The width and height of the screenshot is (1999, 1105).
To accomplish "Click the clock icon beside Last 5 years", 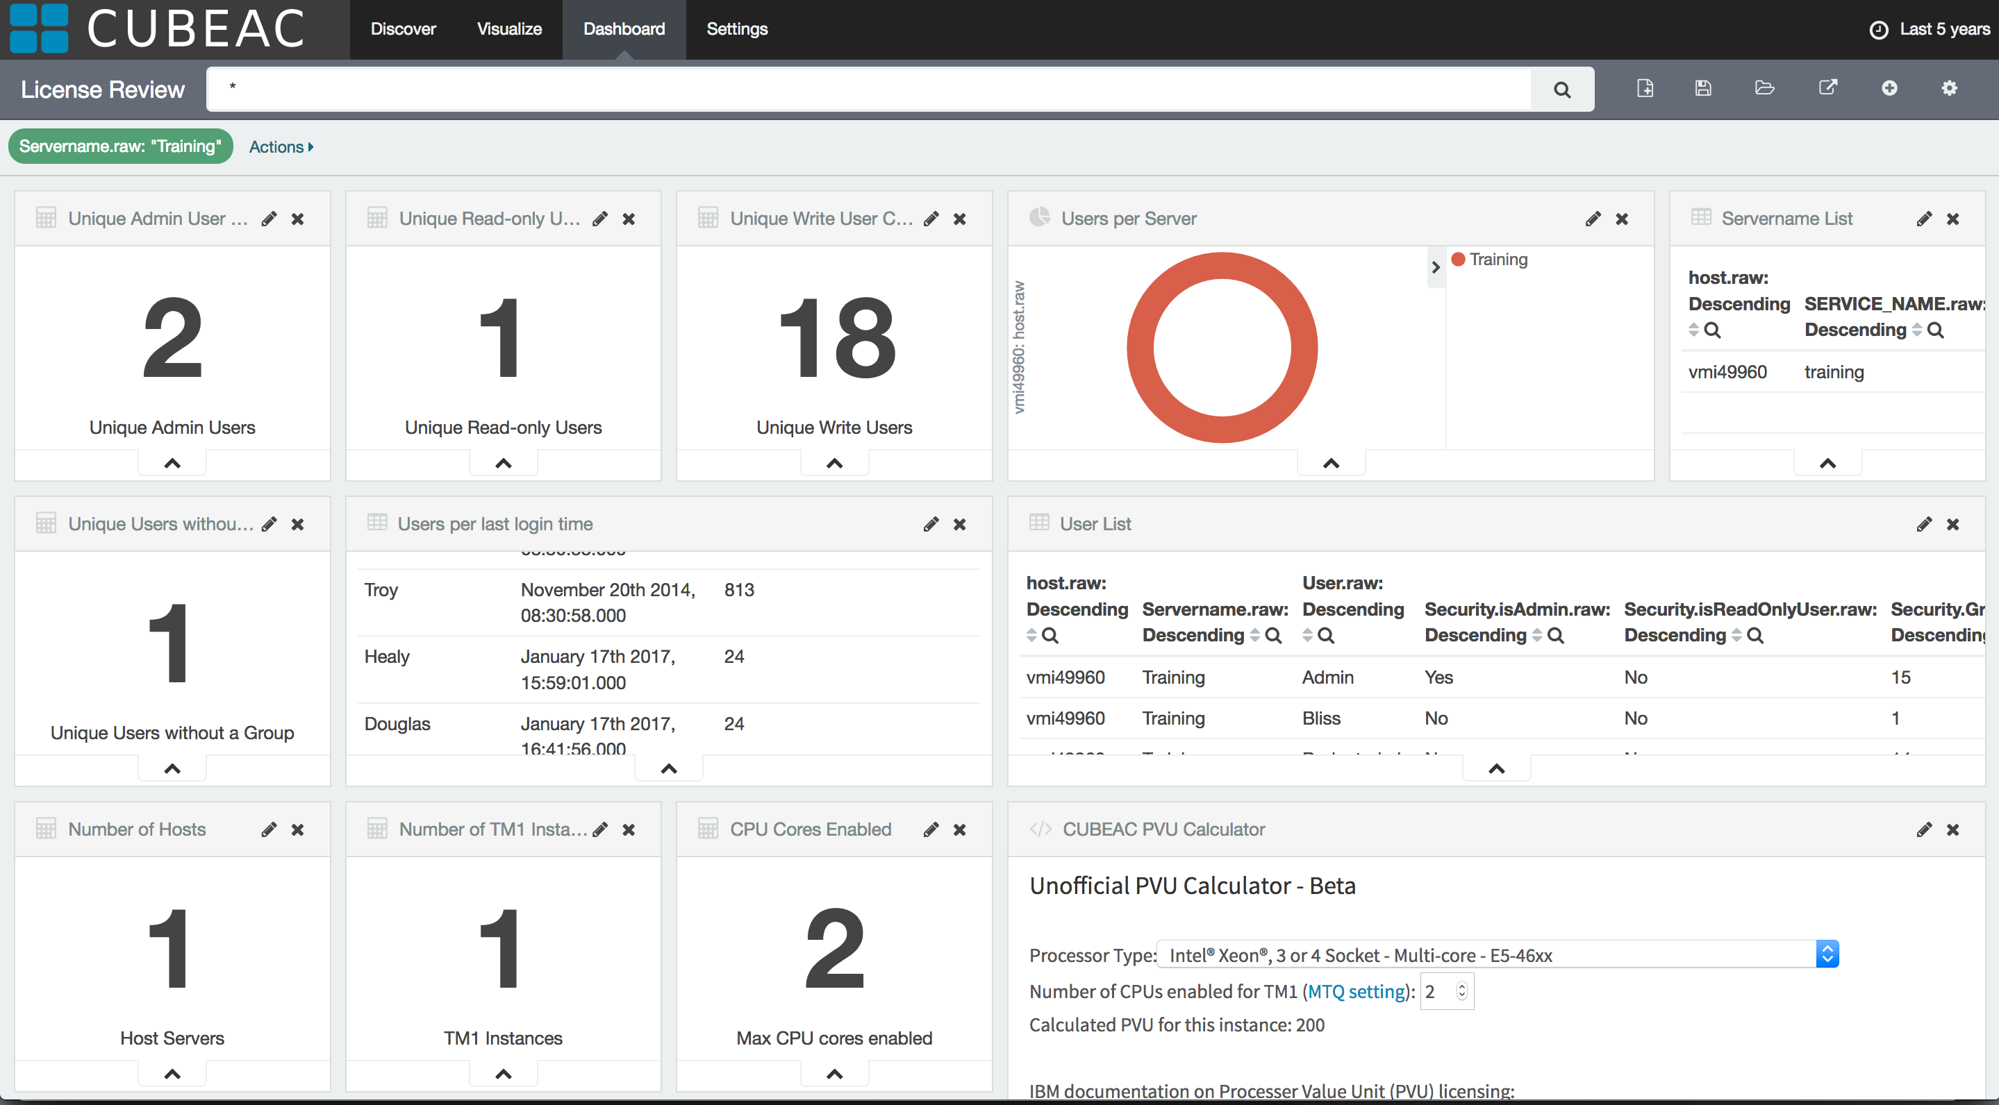I will (1879, 29).
